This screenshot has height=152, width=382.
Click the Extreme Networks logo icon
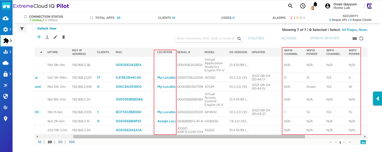click(370, 6)
